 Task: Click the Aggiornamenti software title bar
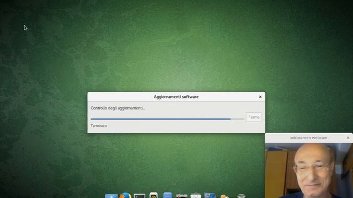(176, 97)
